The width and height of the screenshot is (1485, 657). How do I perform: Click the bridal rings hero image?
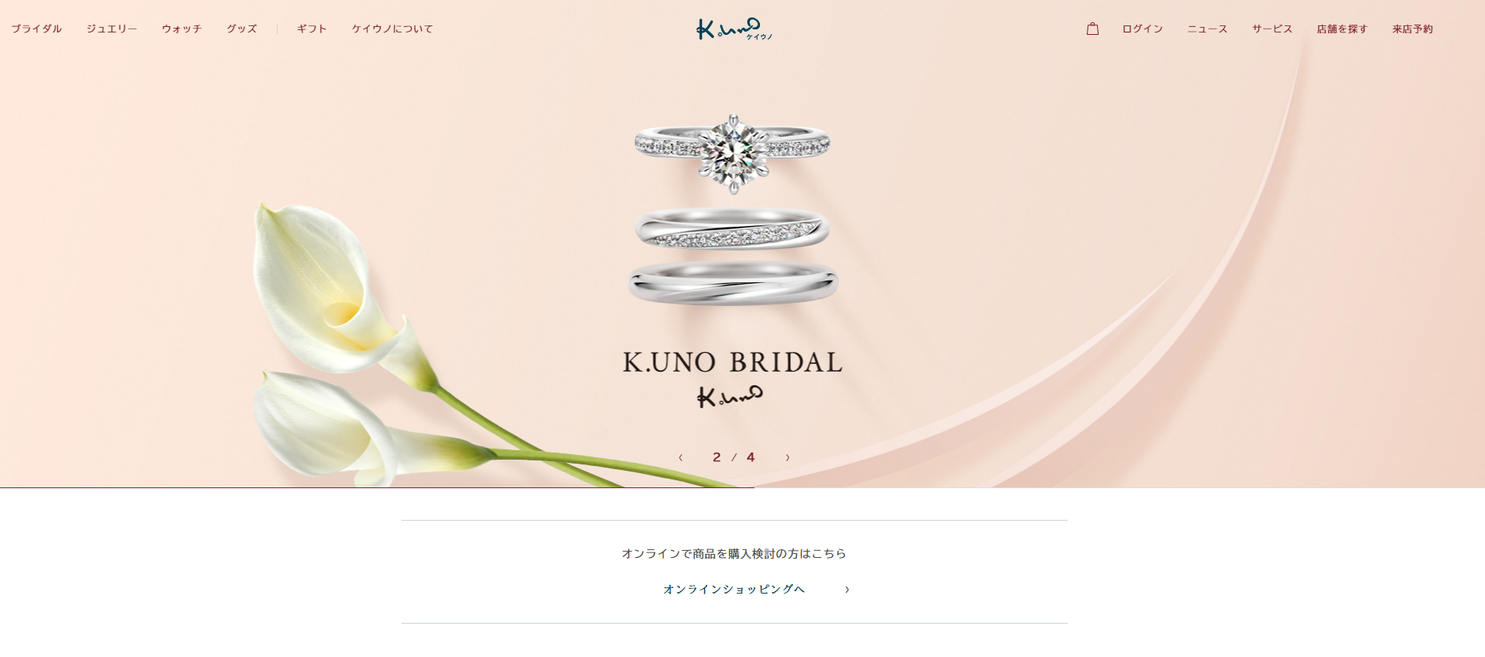coord(733,209)
